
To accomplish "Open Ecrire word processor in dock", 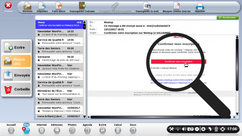I will click(x=102, y=129).
